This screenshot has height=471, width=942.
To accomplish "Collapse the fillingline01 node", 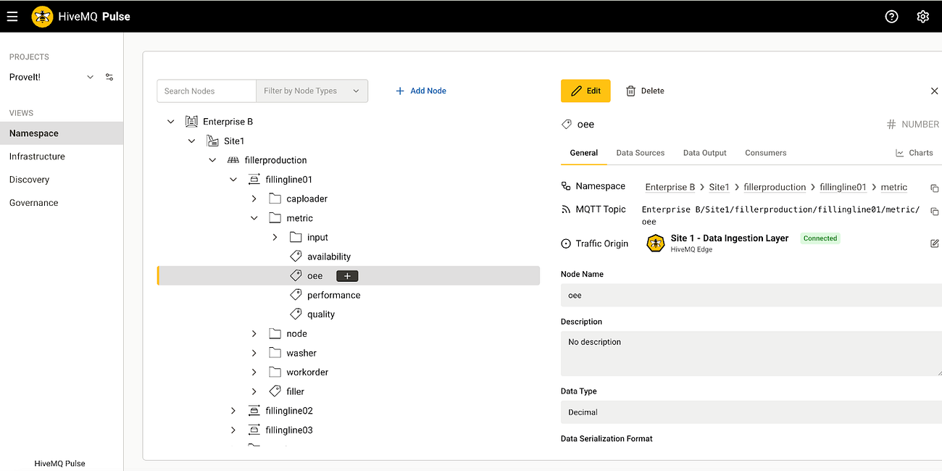I will pyautogui.click(x=233, y=179).
